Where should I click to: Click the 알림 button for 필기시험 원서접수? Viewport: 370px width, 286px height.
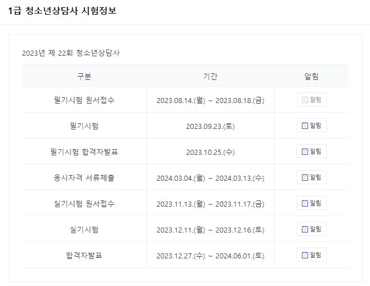[311, 100]
